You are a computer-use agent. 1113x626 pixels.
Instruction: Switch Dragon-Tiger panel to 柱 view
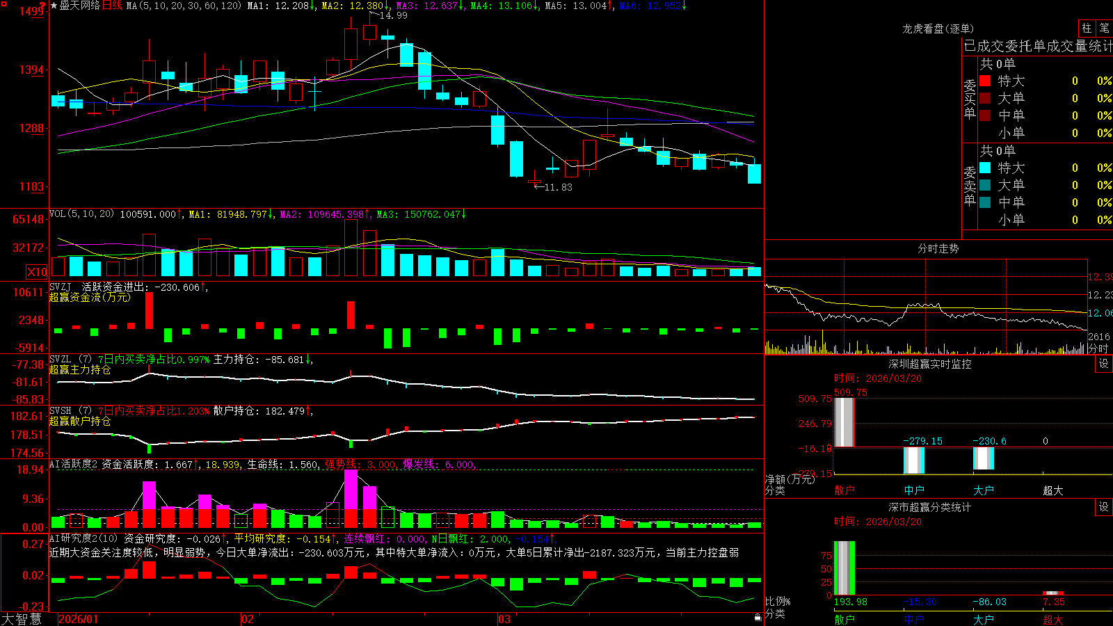[1087, 28]
